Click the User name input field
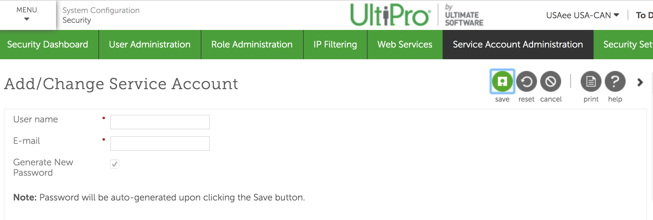Image resolution: width=653 pixels, height=220 pixels. [160, 122]
